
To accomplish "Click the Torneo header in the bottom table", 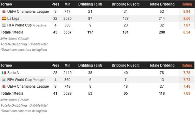I will [x=6, y=65].
